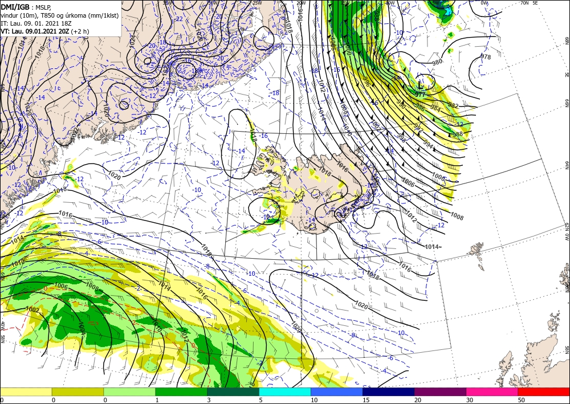Click the '15' number under the legend bar
The width and height of the screenshot is (570, 404).
coord(366,400)
